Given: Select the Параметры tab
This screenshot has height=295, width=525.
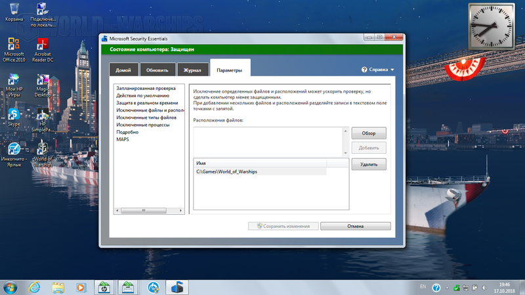Looking at the screenshot, I should click(230, 70).
